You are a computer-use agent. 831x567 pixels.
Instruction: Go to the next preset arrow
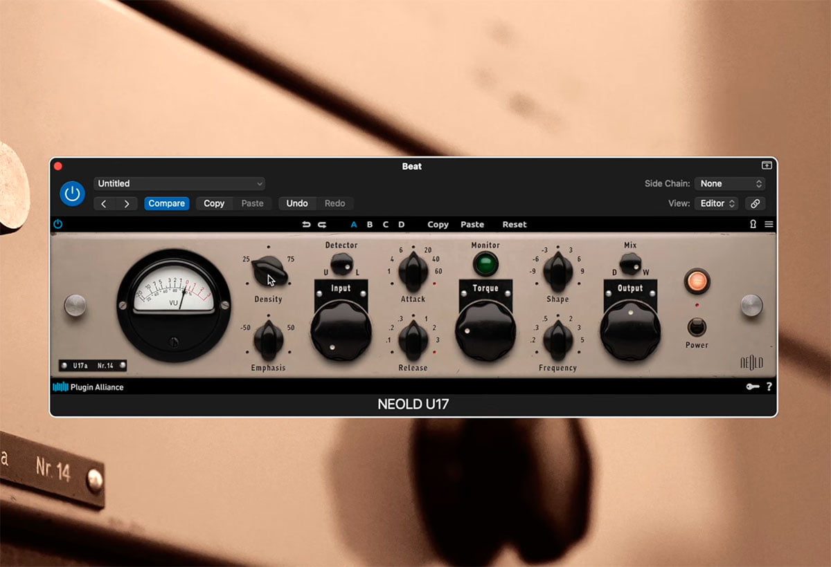pyautogui.click(x=126, y=203)
